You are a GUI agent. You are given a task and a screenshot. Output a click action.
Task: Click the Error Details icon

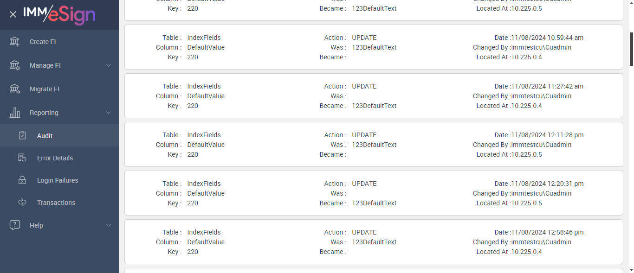coord(22,158)
